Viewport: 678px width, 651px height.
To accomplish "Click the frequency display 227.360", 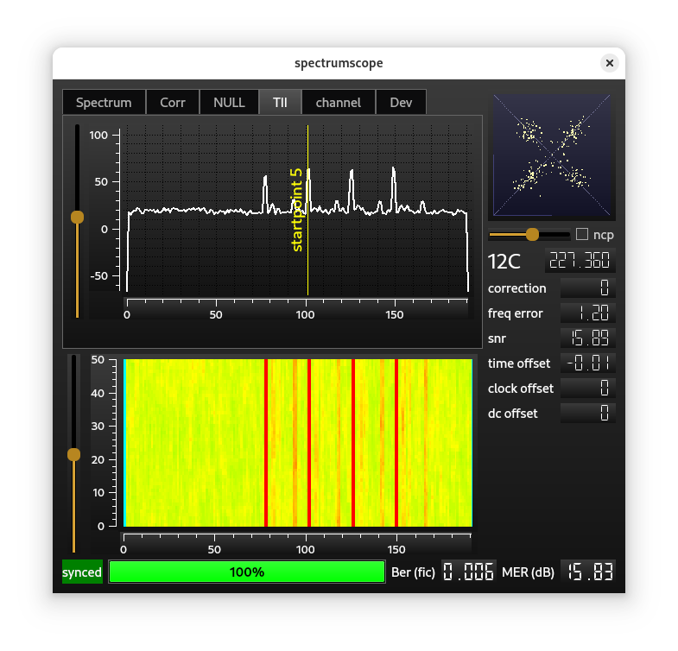I will tap(580, 261).
